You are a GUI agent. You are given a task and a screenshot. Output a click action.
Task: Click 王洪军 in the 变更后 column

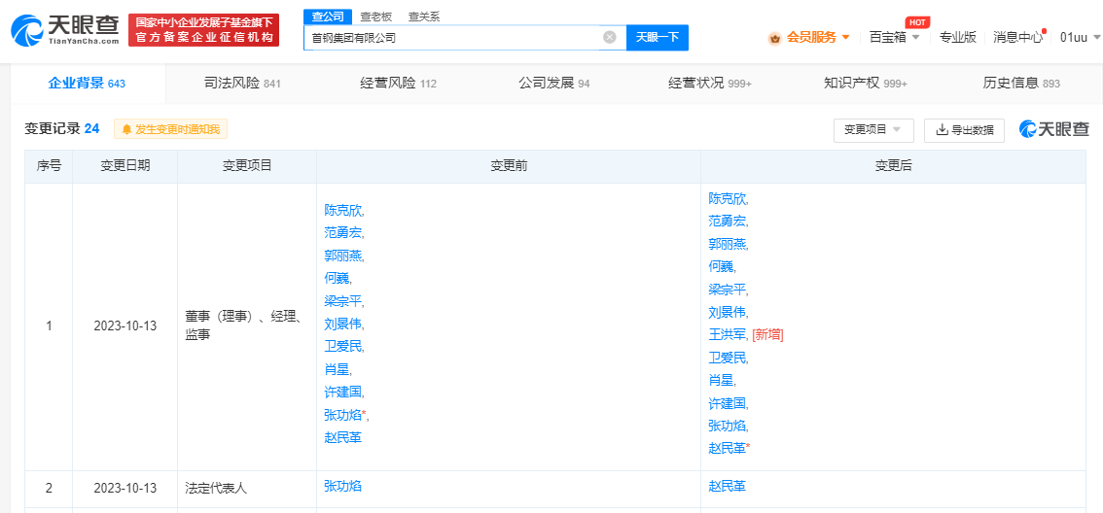coord(728,334)
